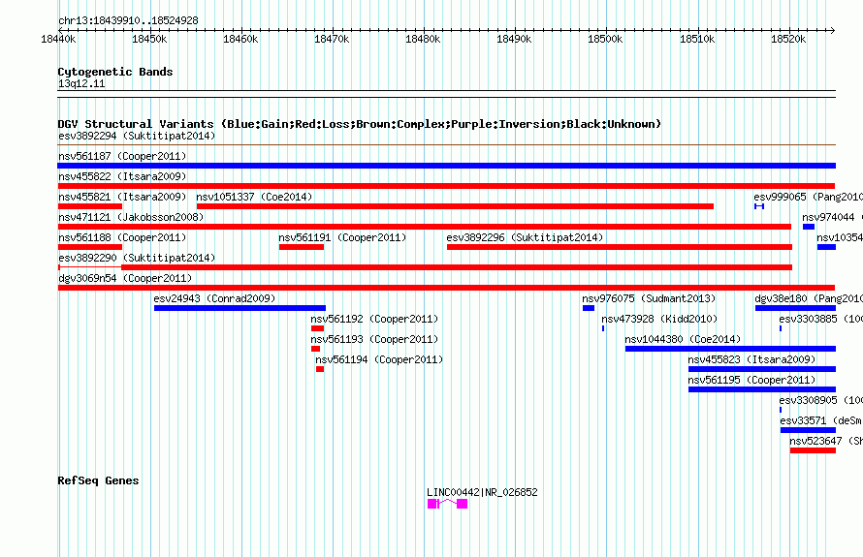Image resolution: width=863 pixels, height=557 pixels.
Task: Click the 18480k ruler position
Action: (x=423, y=39)
